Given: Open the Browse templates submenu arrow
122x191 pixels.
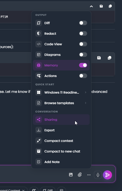Looking at the screenshot, I should point(86,103).
